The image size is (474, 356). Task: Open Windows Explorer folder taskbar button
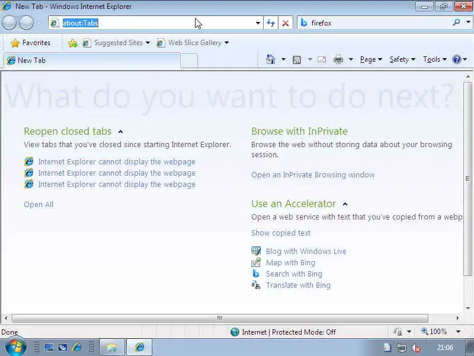tap(112, 347)
